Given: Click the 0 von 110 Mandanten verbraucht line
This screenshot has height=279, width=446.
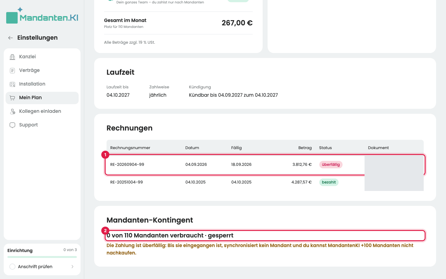Looking at the screenshot, I should point(170,236).
